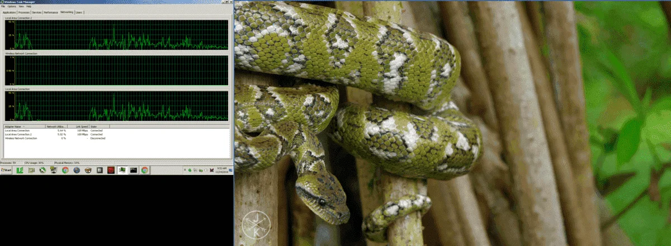Image resolution: width=671 pixels, height=246 pixels.
Task: Click the green circular tray icon
Action: pos(190,170)
